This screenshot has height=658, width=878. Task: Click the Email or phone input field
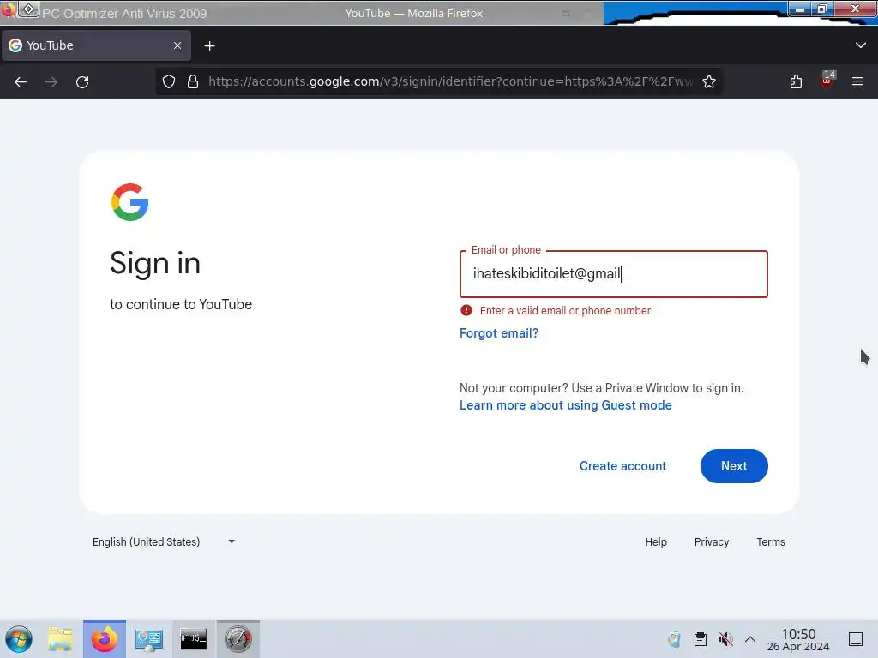pos(614,273)
